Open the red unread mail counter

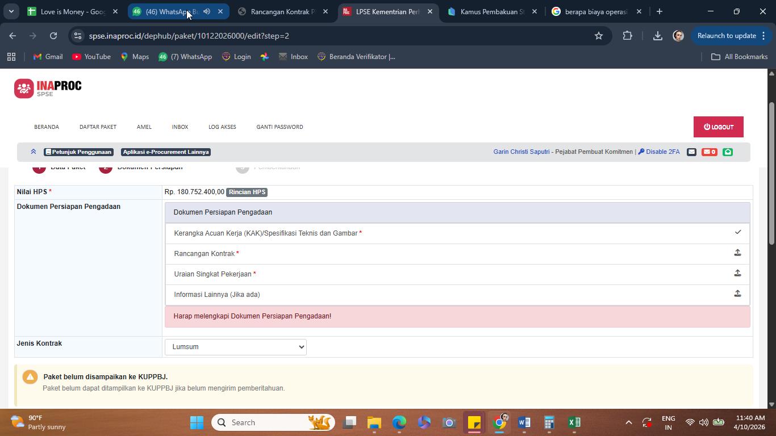tap(709, 152)
